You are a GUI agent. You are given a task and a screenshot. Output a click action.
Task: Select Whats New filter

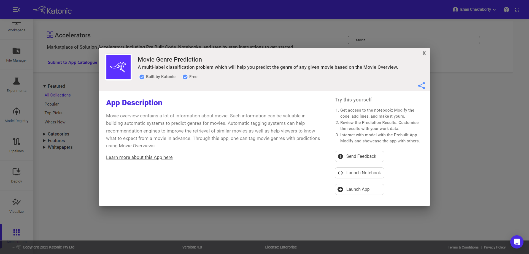pos(55,122)
